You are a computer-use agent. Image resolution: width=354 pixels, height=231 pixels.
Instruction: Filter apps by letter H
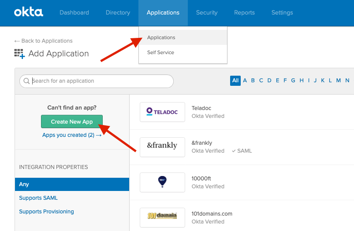tap(302, 81)
